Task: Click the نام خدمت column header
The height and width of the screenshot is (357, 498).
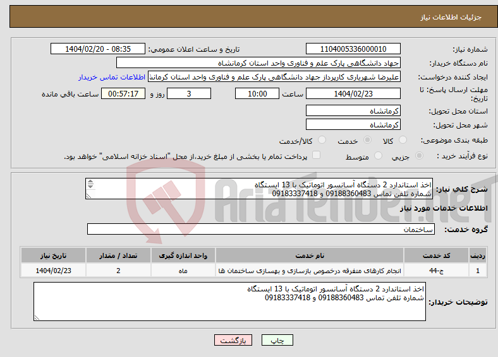Action: click(310, 255)
